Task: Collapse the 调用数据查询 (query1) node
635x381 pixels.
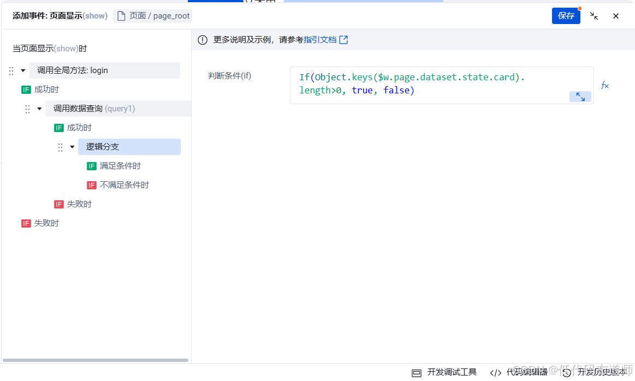Action: [x=39, y=109]
